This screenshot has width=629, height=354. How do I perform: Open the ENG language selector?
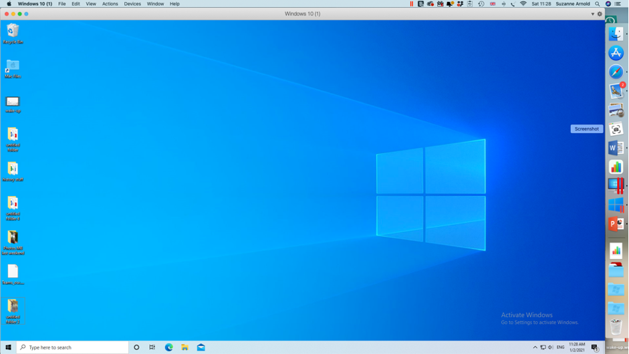point(560,347)
